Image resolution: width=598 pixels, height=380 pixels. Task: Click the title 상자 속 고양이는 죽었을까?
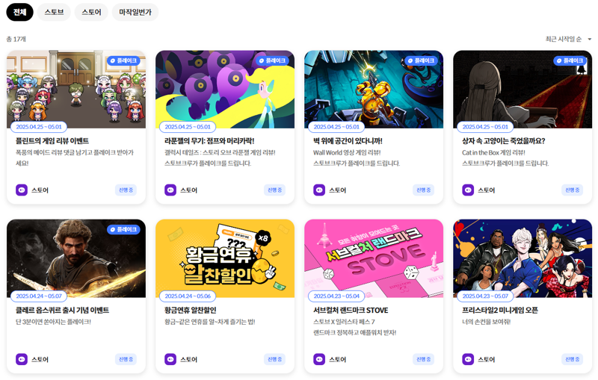503,141
